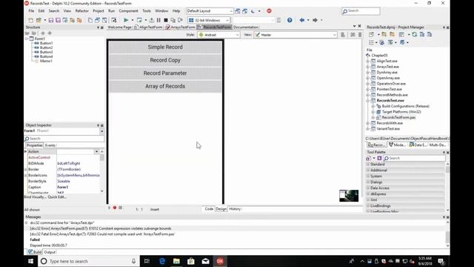Switch to the Events tab in Object Inspector
This screenshot has height=267, width=474.
(50, 145)
